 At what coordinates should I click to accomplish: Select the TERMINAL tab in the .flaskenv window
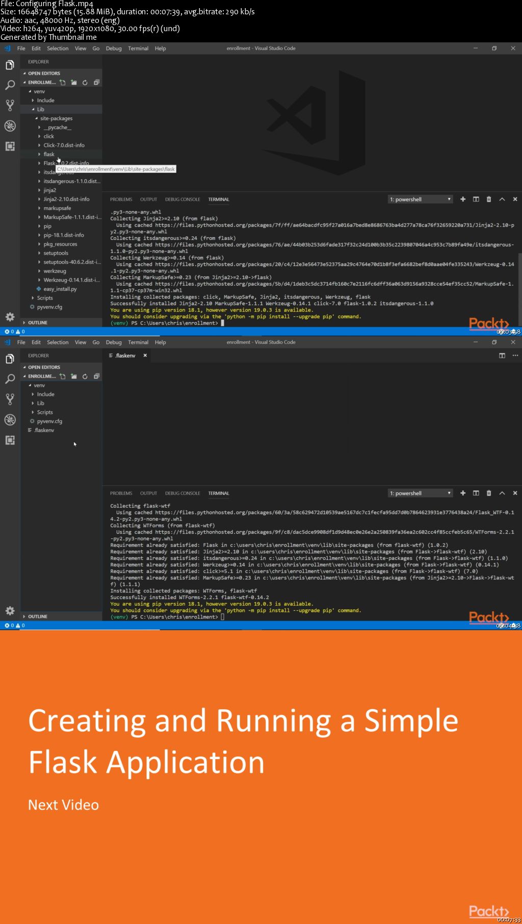(219, 493)
